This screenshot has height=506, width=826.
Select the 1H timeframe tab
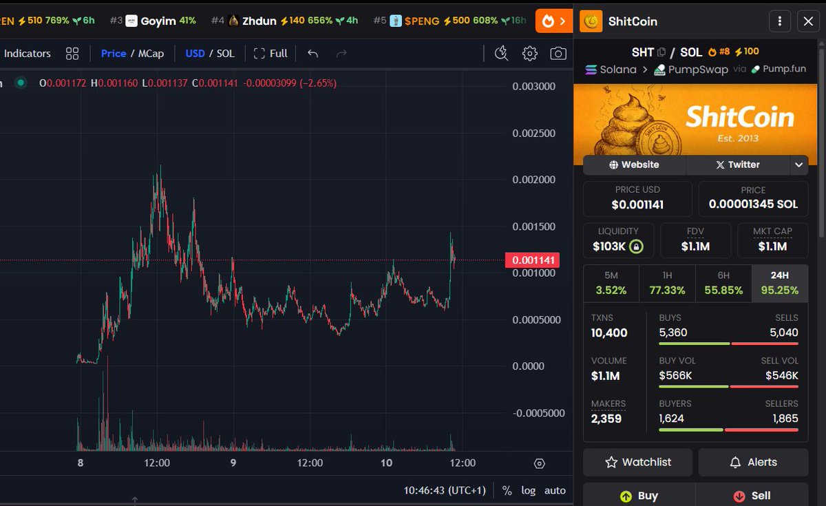tap(667, 283)
